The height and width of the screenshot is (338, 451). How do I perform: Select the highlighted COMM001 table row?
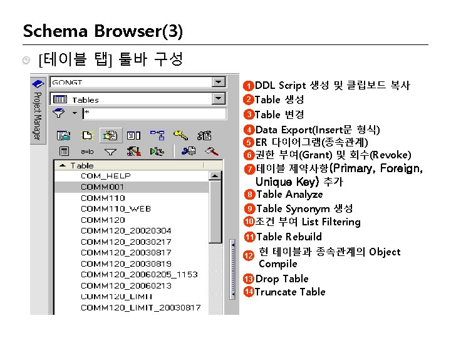pyautogui.click(x=132, y=187)
